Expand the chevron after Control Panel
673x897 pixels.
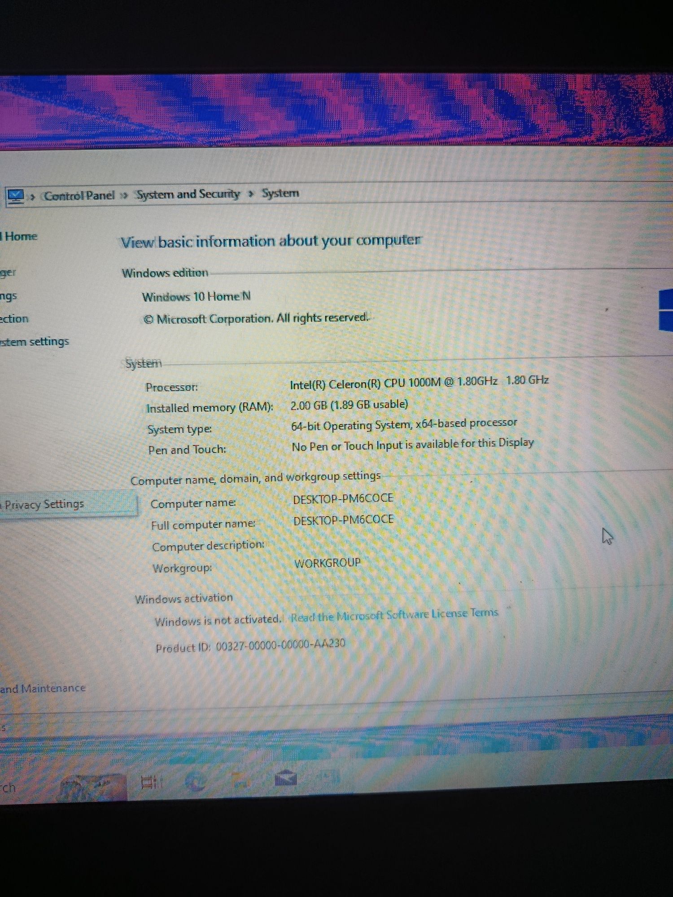pyautogui.click(x=125, y=196)
